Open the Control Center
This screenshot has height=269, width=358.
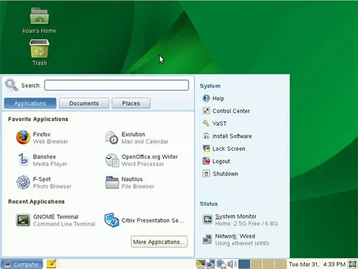click(x=226, y=111)
